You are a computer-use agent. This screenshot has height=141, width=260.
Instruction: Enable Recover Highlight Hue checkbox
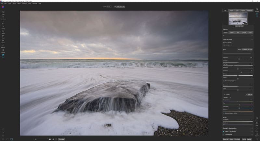click(x=224, y=81)
